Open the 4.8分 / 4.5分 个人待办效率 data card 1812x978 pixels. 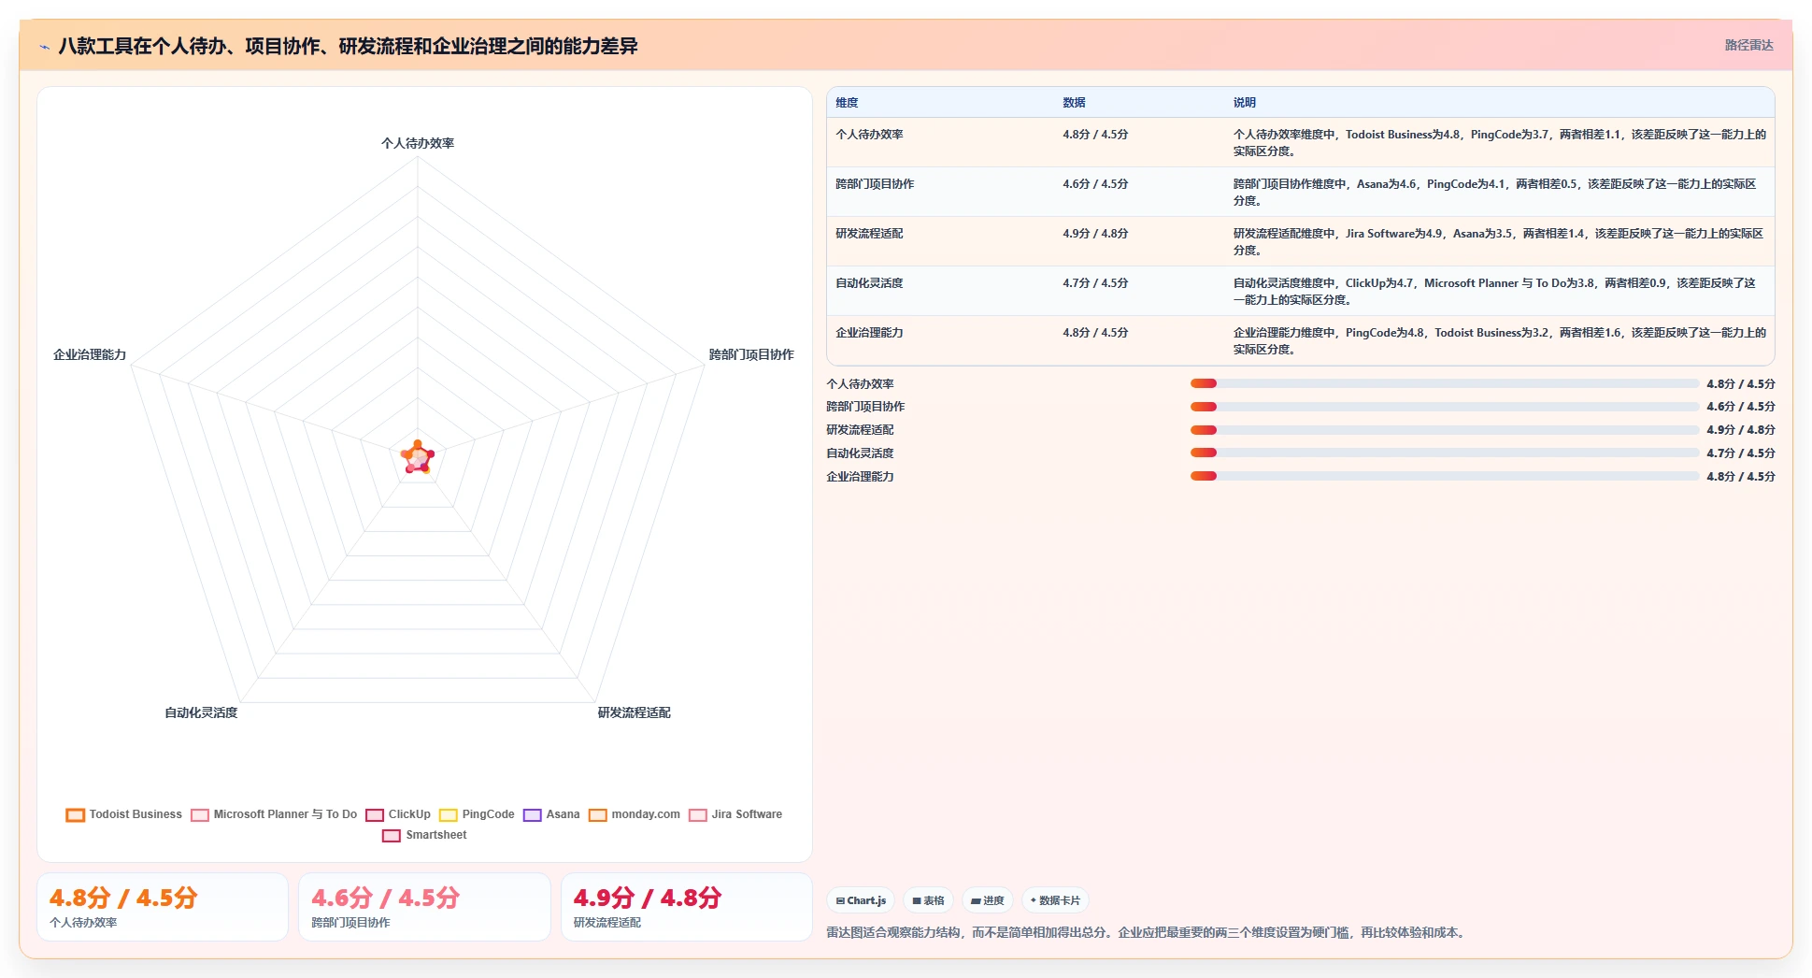[163, 907]
